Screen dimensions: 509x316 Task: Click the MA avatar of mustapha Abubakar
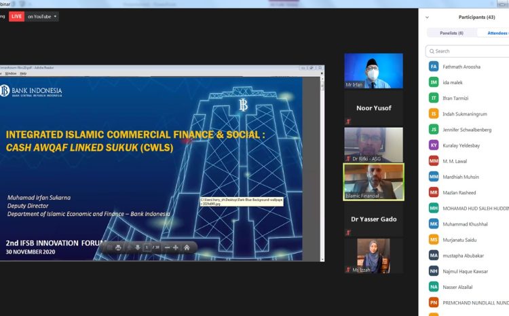pyautogui.click(x=434, y=256)
